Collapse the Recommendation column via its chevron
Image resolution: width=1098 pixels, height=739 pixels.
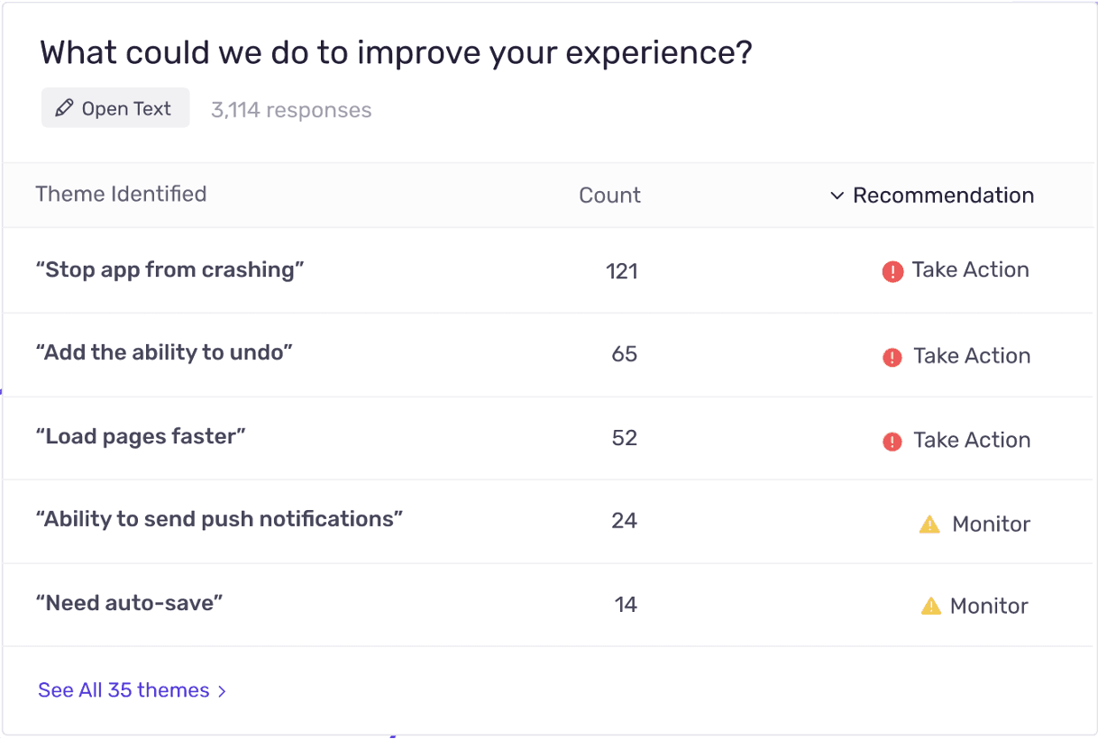837,196
